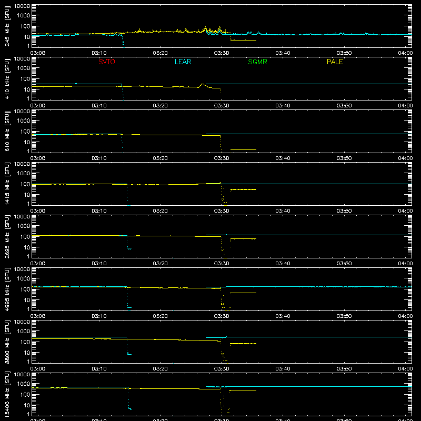421x421 pixels.
Task: Click the 10000 tick of the 2695 MHz plot
Action: coord(22,217)
